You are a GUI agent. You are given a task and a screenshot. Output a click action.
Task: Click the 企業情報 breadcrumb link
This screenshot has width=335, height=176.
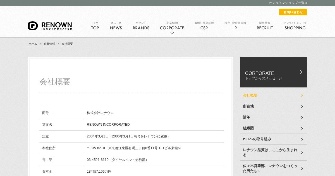[49, 44]
